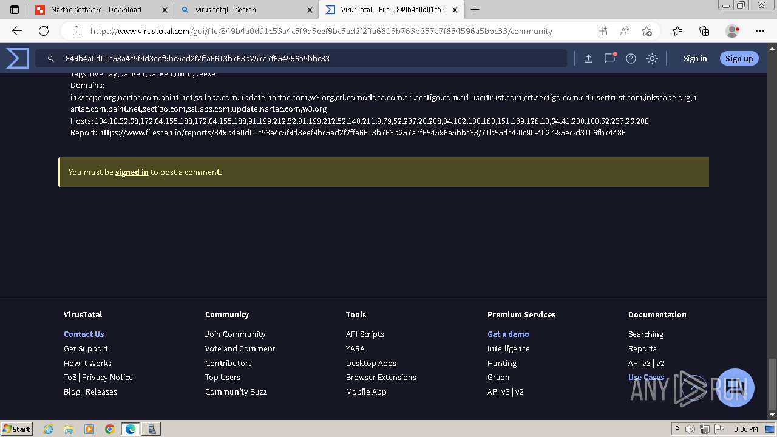The height and width of the screenshot is (437, 777).
Task: Launch Internet Explorer from taskbar
Action: (49, 429)
